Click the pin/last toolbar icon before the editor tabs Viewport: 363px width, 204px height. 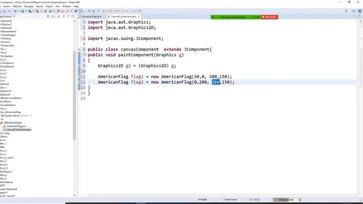click(139, 11)
